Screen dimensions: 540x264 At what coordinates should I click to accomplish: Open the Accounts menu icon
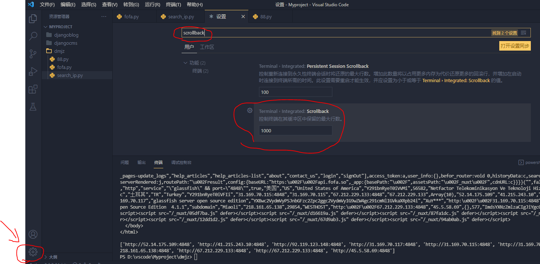click(33, 234)
